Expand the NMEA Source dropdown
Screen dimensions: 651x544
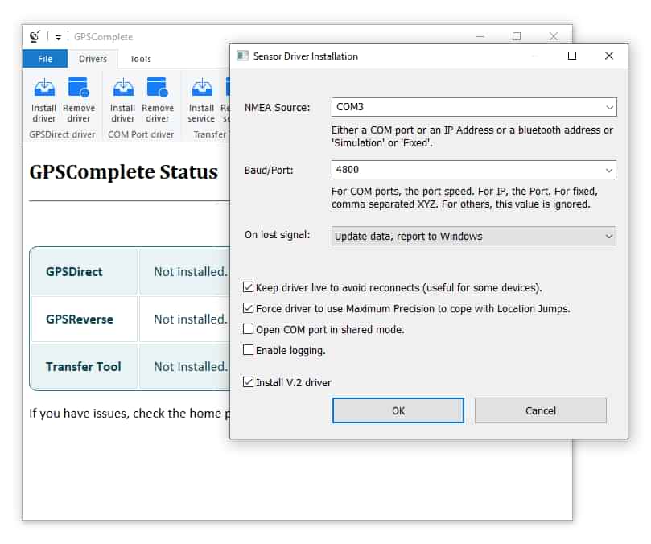pyautogui.click(x=609, y=107)
